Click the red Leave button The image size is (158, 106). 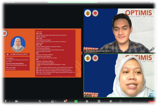pyautogui.click(x=152, y=102)
